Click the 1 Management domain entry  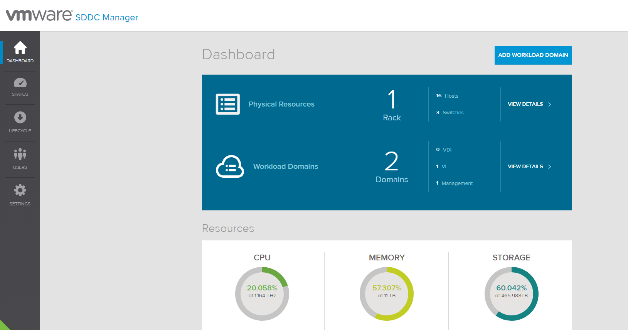click(x=454, y=183)
